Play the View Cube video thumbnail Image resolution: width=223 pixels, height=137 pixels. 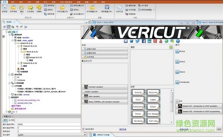click(x=153, y=121)
